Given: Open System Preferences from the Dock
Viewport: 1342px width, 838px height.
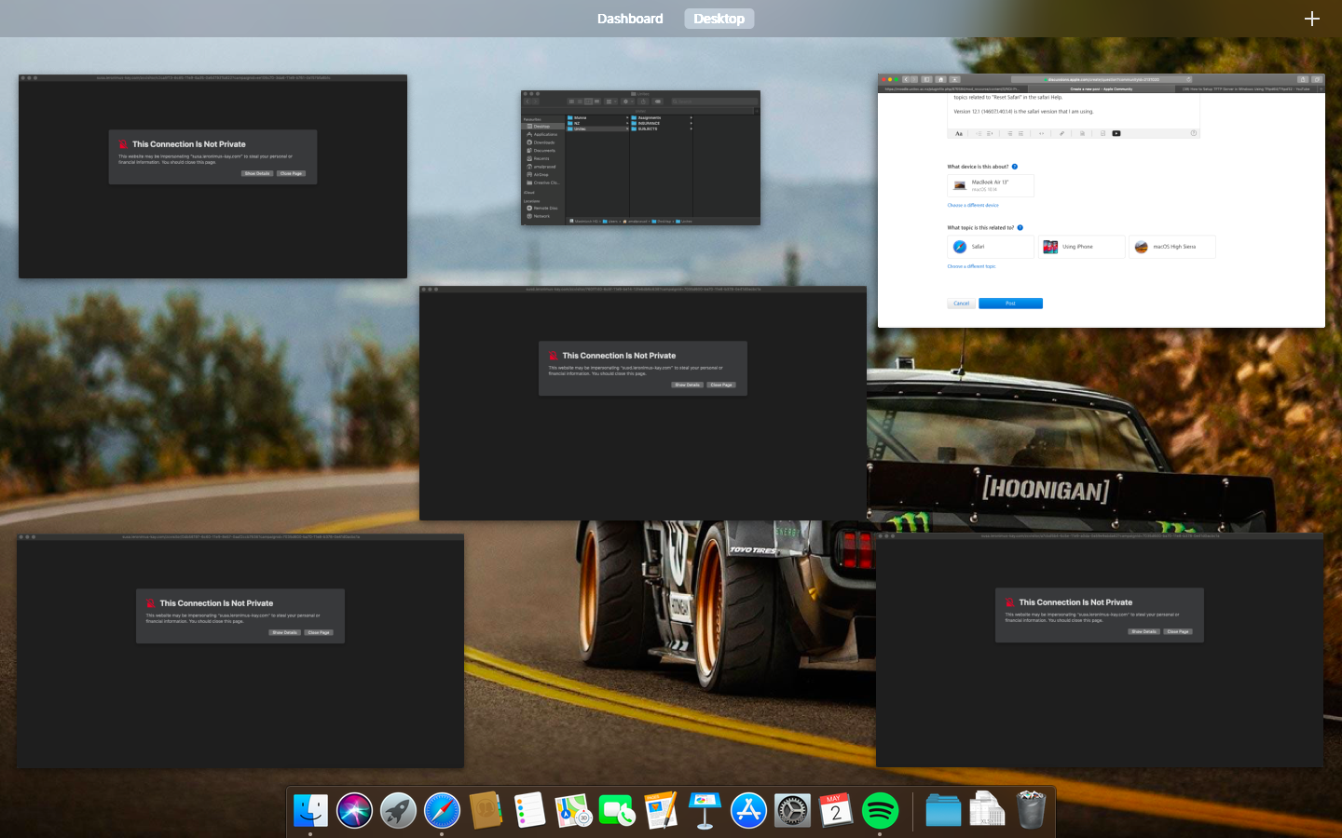Looking at the screenshot, I should pyautogui.click(x=792, y=811).
